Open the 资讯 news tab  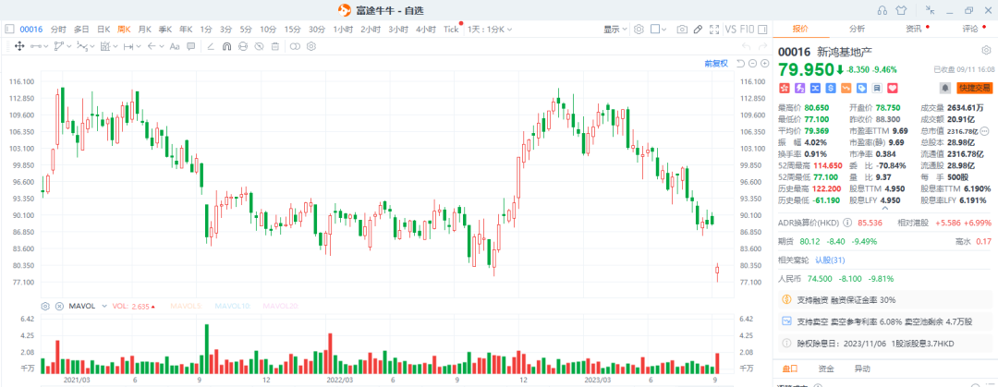(913, 29)
